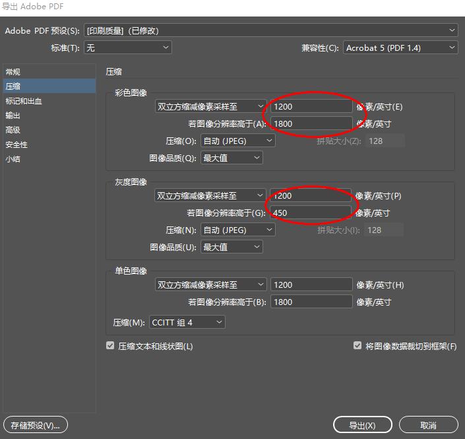The image size is (465, 439).
Task: Select the 压缩 category in sidebar
Action: pos(49,86)
